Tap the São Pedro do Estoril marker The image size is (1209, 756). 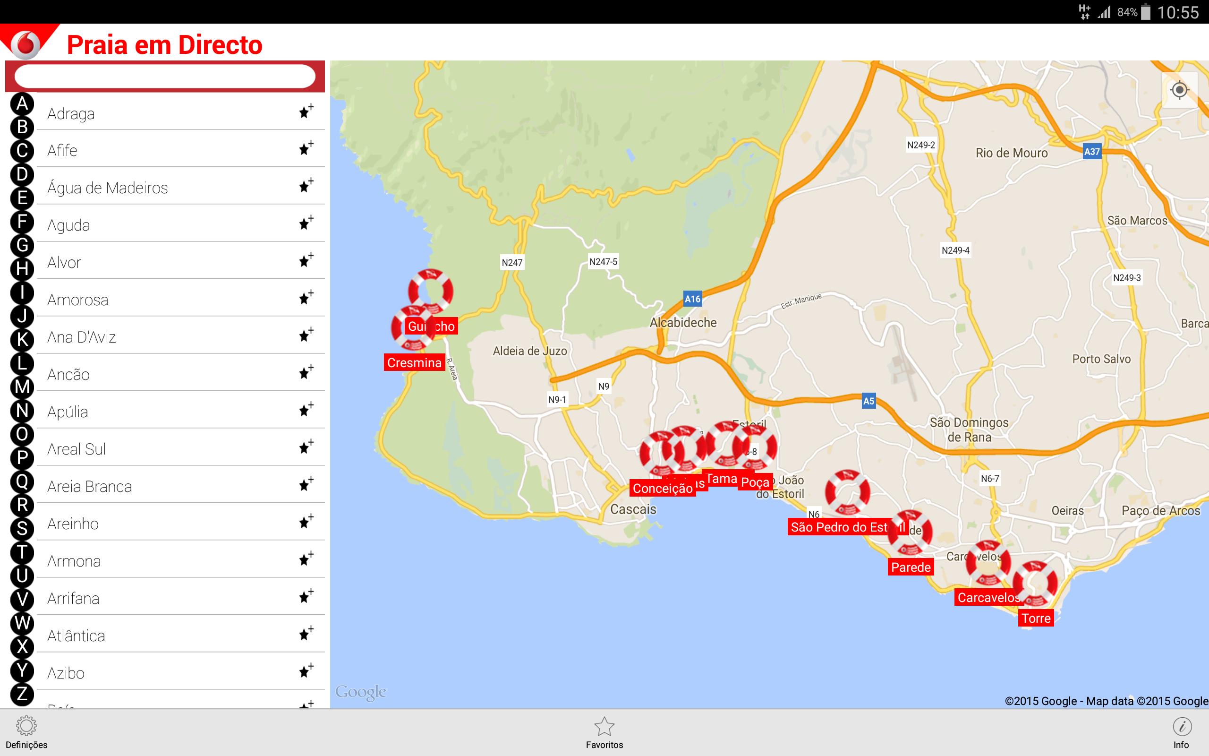pyautogui.click(x=847, y=492)
